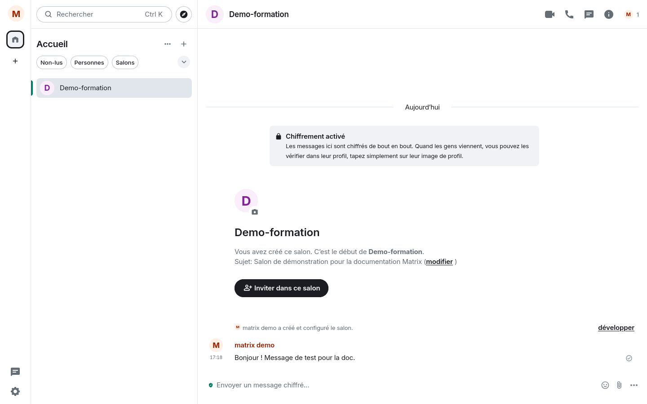The width and height of the screenshot is (647, 404).
Task: Open threads activity in bottom sidebar
Action: (15, 372)
